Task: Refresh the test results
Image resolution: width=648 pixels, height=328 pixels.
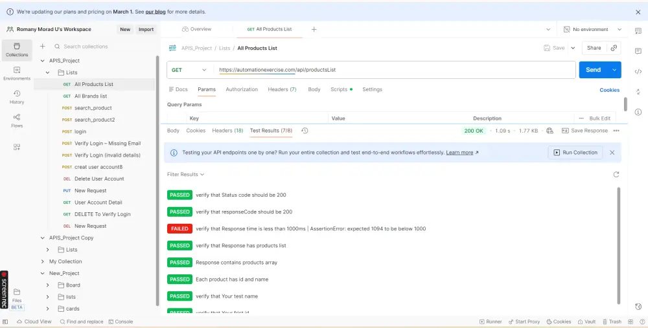Action: coord(616,175)
